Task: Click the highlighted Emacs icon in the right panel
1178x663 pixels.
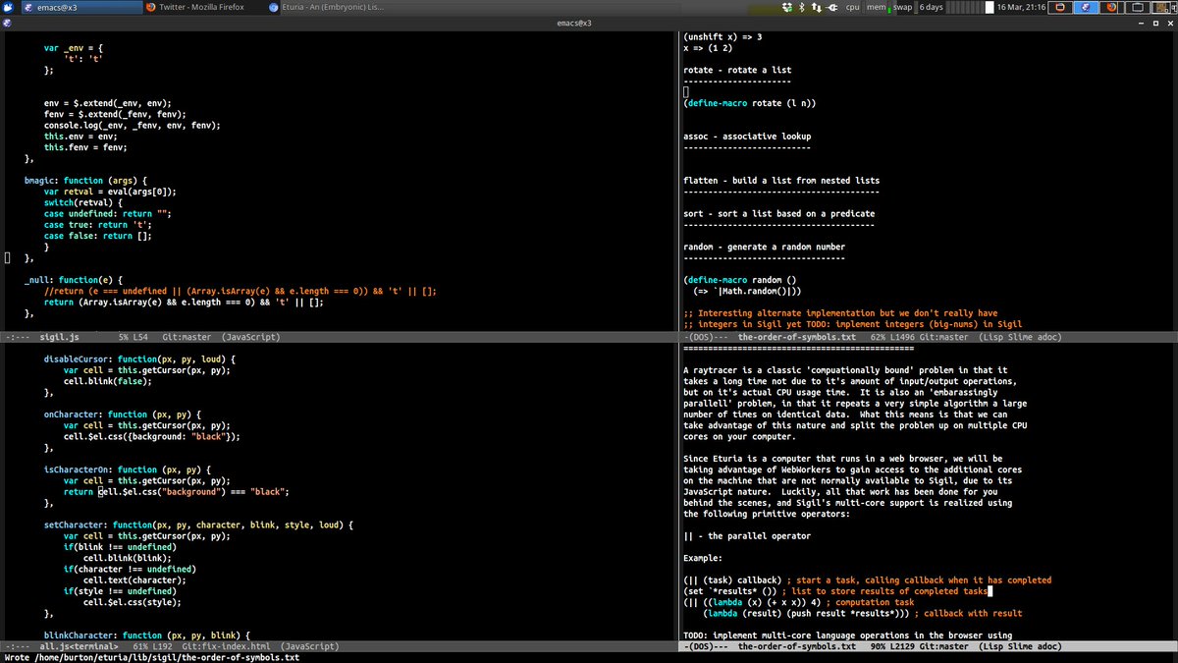Action: pos(1084,7)
